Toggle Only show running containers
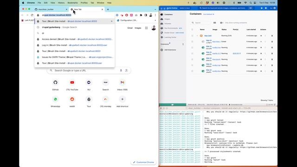Image resolution: width=297 pixels, height=167 pixels. [x=222, y=23]
